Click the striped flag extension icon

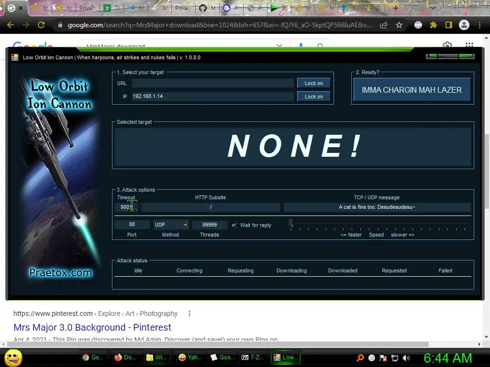click(418, 25)
